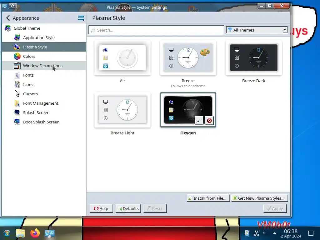Click the Font Management label
Screen dimensions: 320x240
(41, 103)
